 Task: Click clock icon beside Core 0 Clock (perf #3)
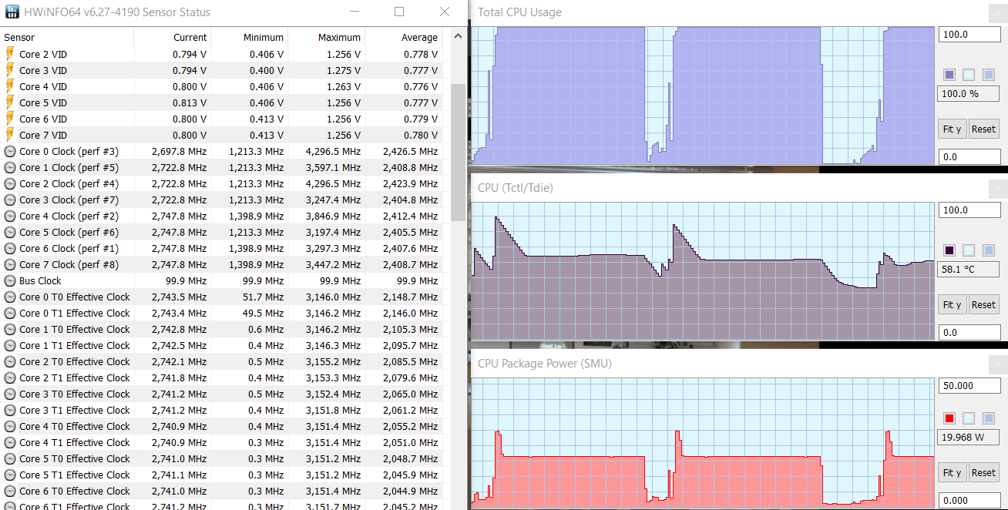tap(10, 151)
